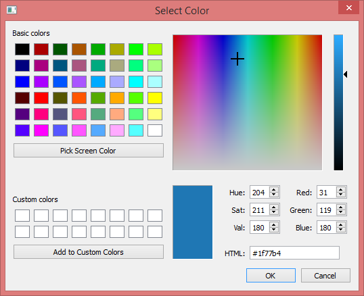The image size is (364, 296).
Task: Decrease the Red value with down arrow
Action: 341,195
